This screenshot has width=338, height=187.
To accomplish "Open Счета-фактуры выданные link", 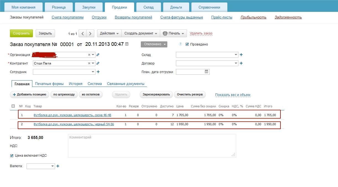I will click(x=182, y=17).
